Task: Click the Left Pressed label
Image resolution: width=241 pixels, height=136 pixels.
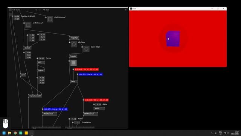Action: [38, 23]
